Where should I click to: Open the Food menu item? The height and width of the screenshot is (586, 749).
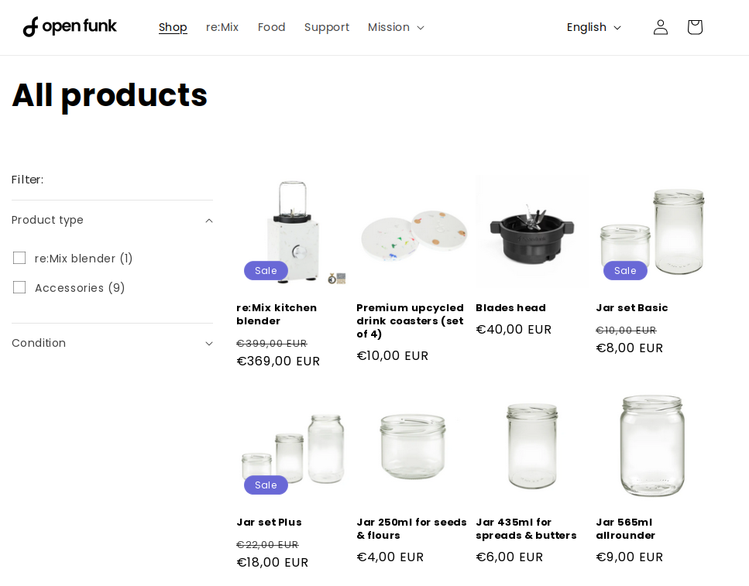point(271,27)
